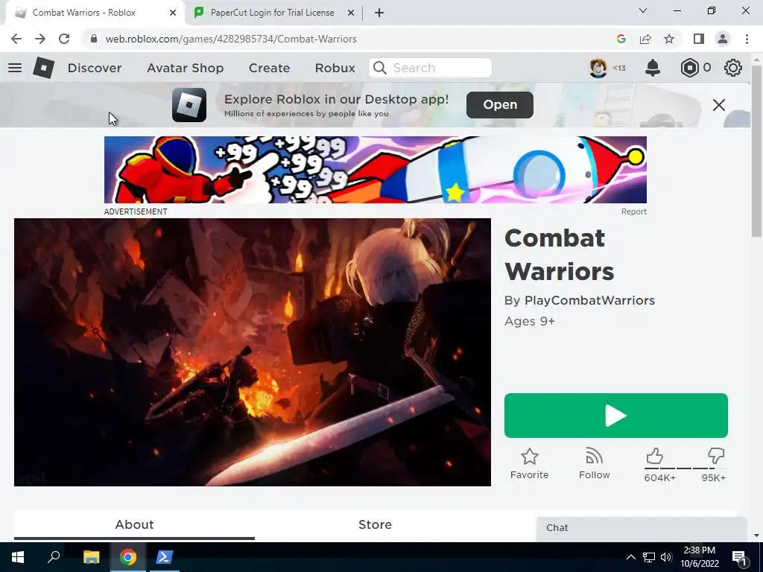
Task: Click the Roblox logo home icon
Action: coord(44,68)
